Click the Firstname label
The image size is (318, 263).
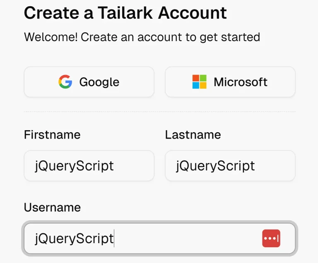coord(52,135)
